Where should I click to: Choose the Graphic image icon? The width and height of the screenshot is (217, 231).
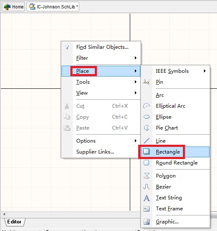pos(147,222)
